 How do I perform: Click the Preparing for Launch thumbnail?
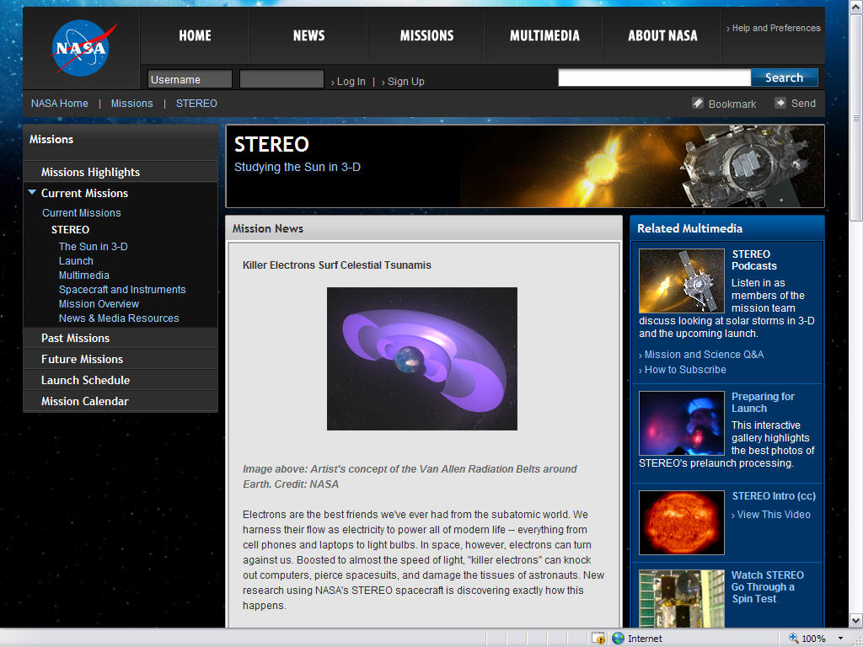coord(681,423)
